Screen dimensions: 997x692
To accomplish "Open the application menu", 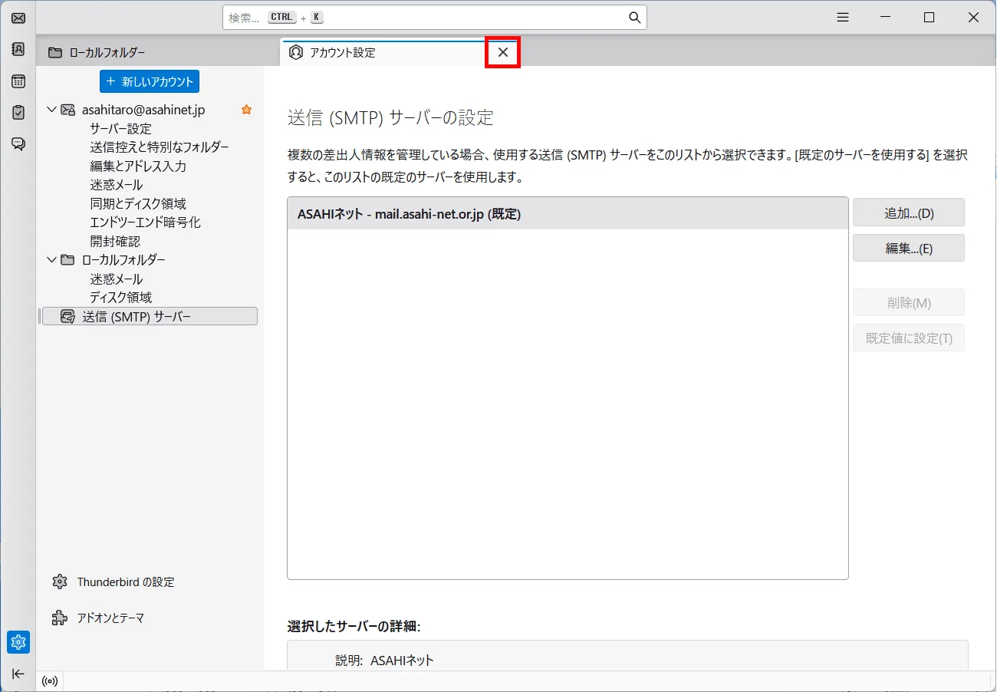I will click(x=842, y=16).
